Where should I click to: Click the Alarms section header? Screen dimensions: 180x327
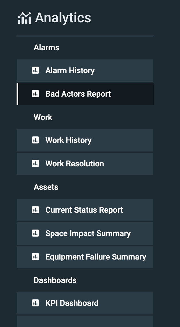click(x=47, y=47)
